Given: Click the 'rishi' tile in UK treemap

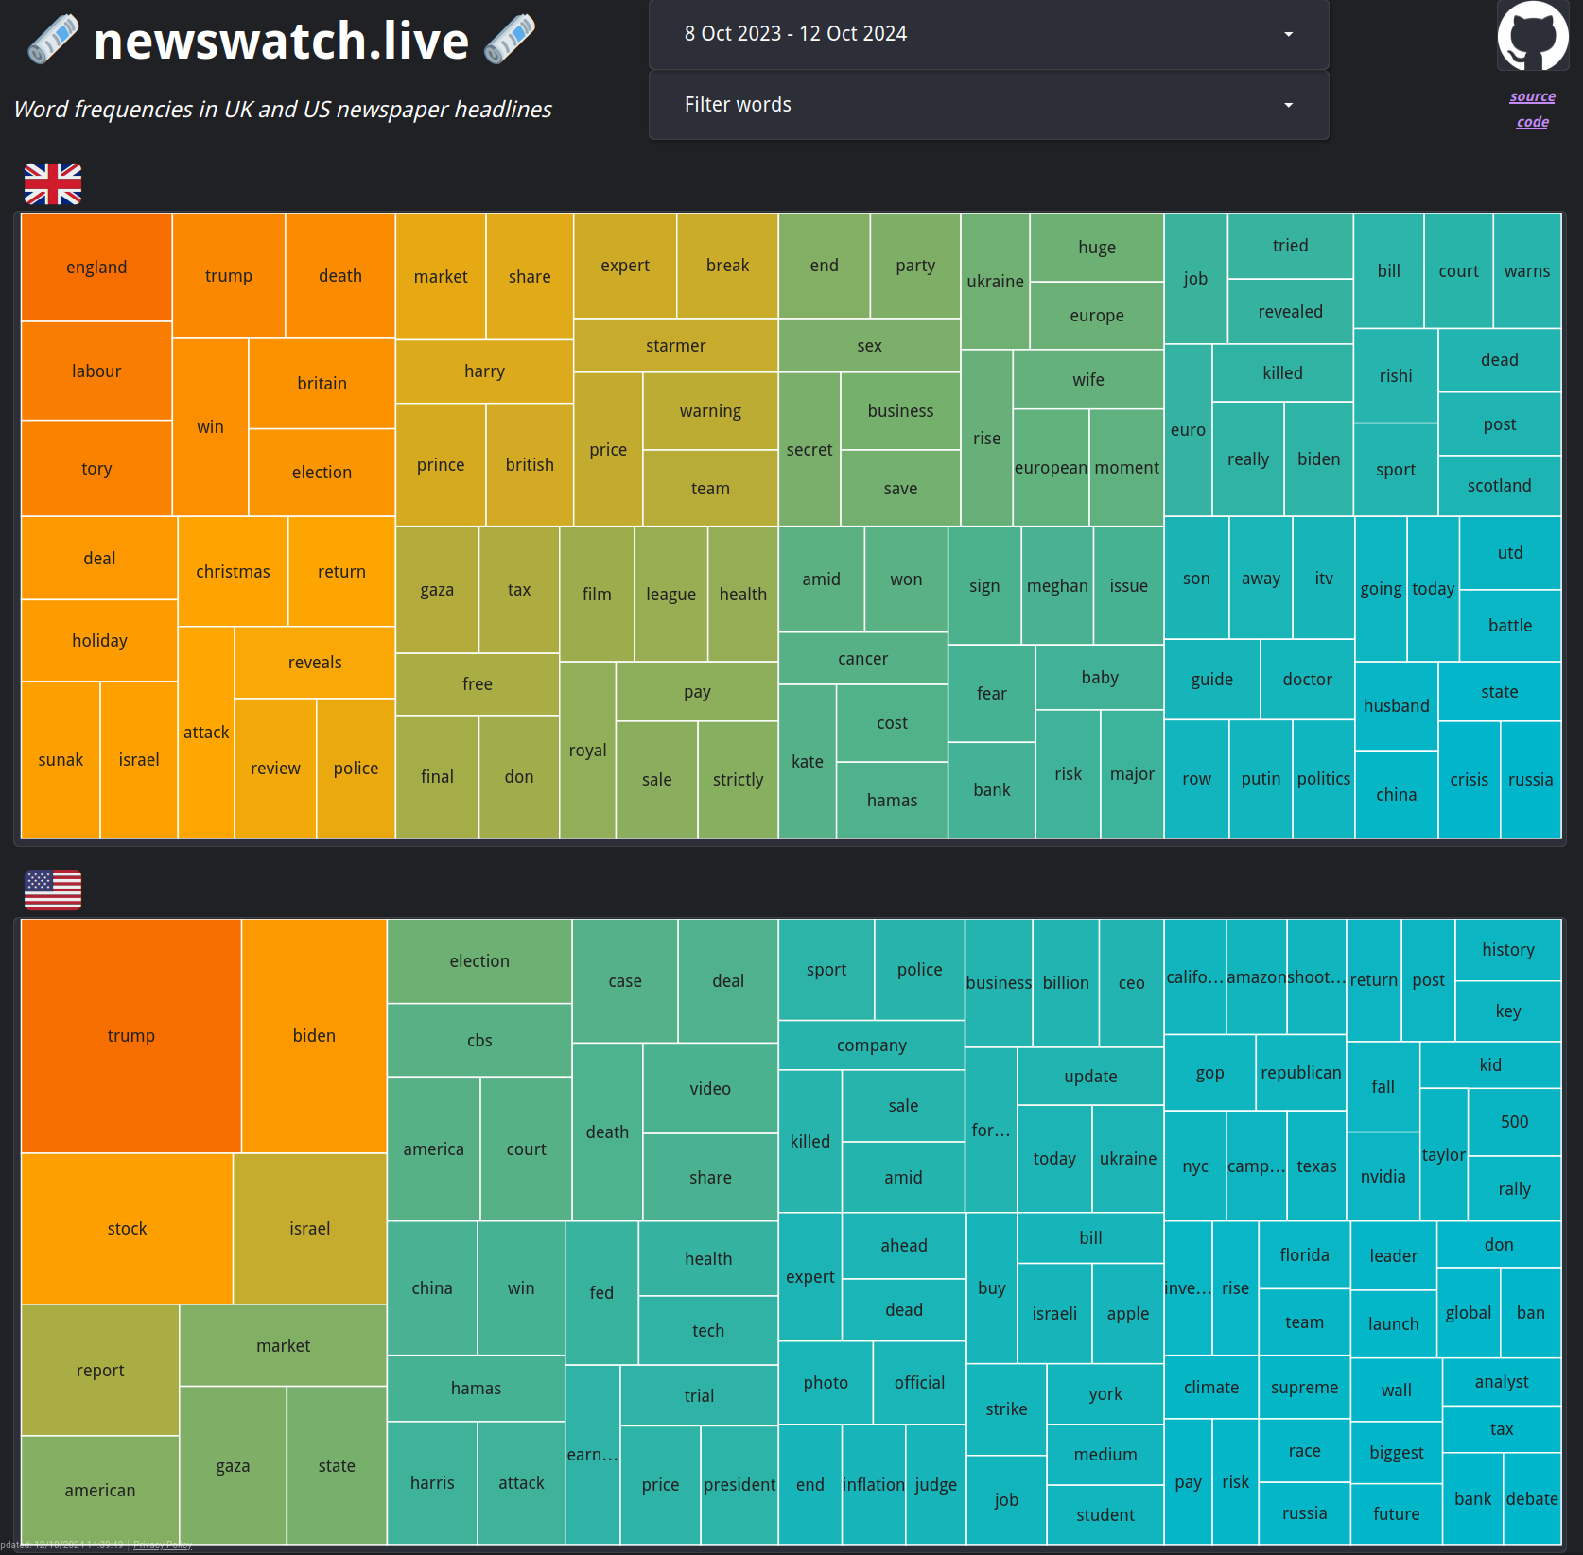Looking at the screenshot, I should coord(1395,376).
